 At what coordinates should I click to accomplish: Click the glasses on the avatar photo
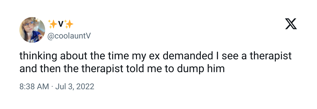(x=28, y=25)
